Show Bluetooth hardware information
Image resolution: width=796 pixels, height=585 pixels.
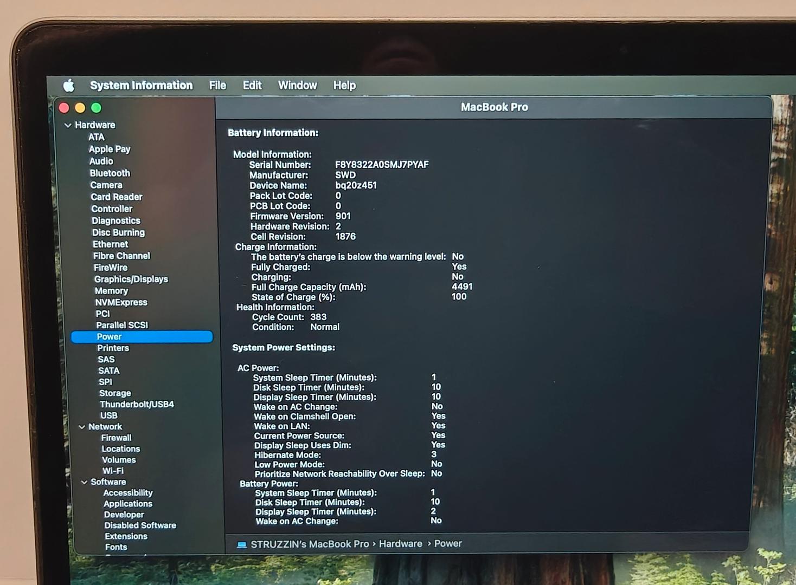click(x=110, y=173)
